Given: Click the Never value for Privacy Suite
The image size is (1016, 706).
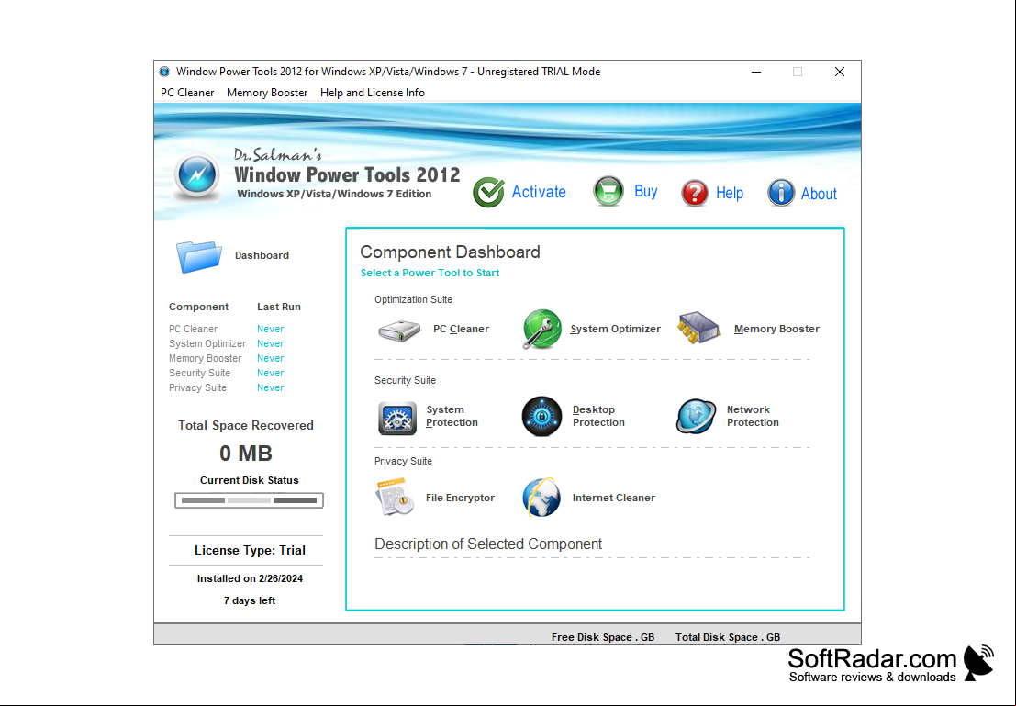Looking at the screenshot, I should 270,387.
